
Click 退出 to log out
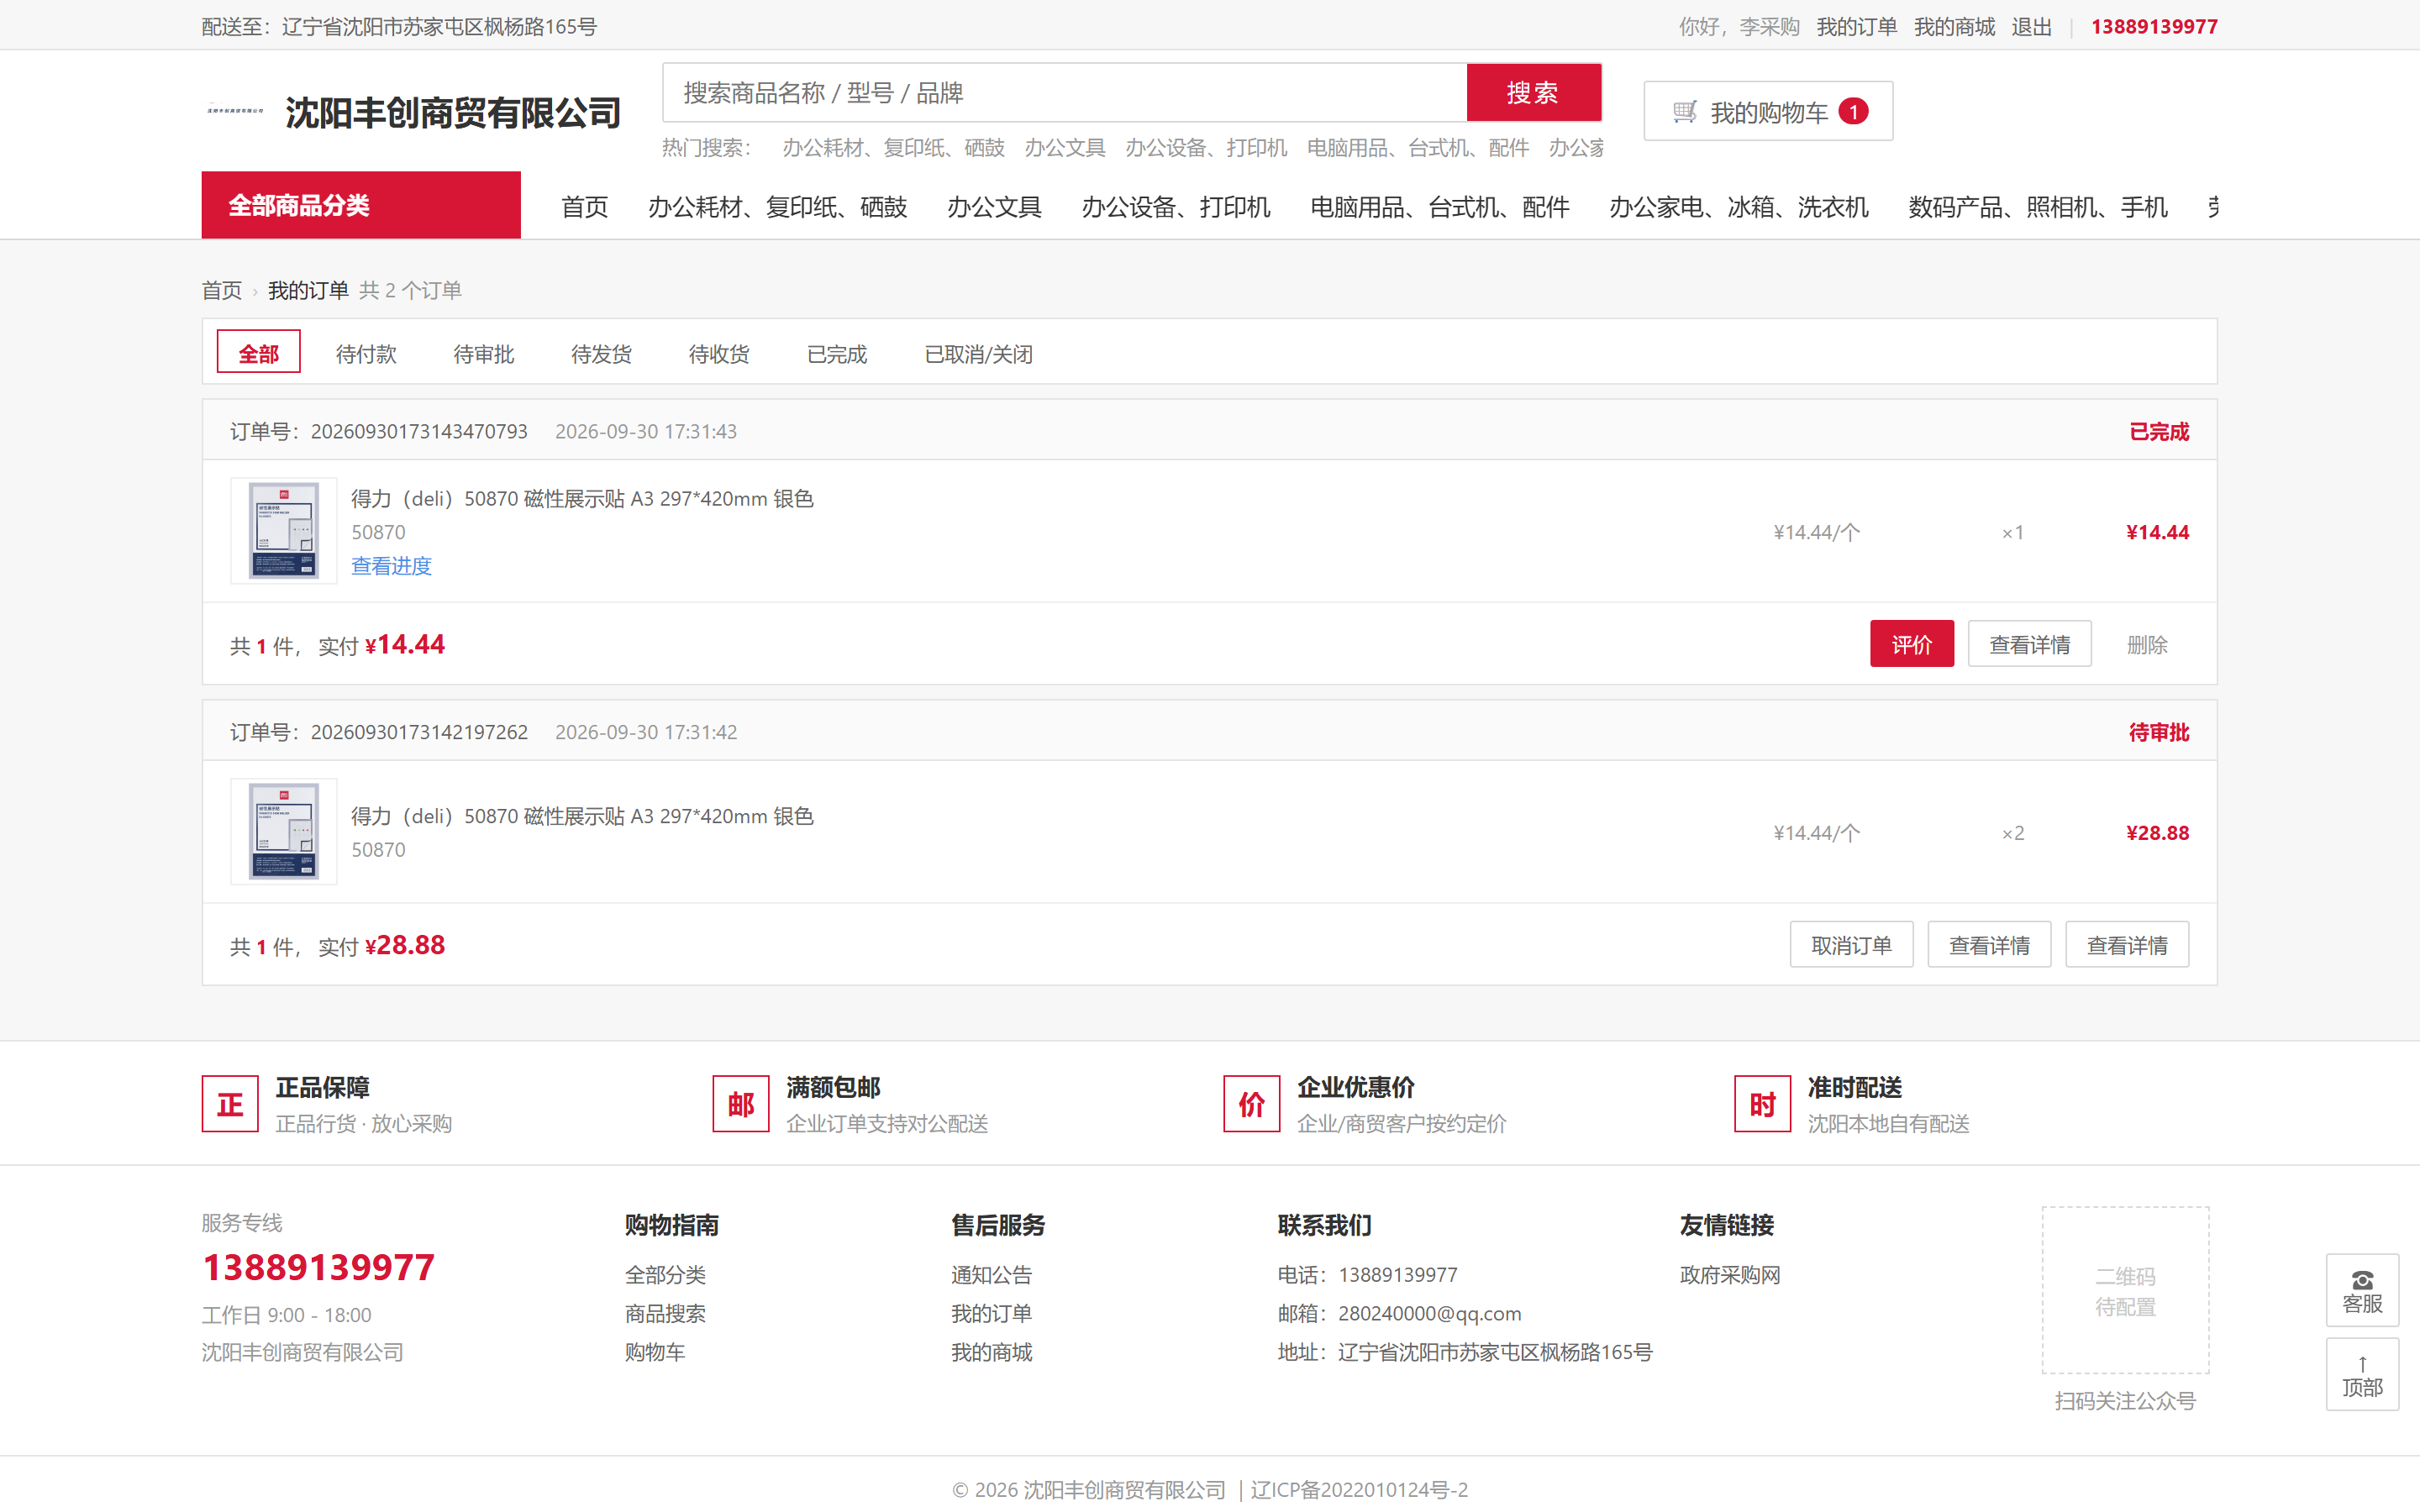(x=2032, y=27)
